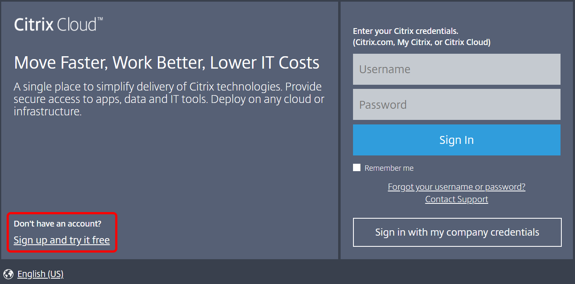Choose Sign in with my company credentials
Viewport: 575px width, 284px height.
point(457,232)
